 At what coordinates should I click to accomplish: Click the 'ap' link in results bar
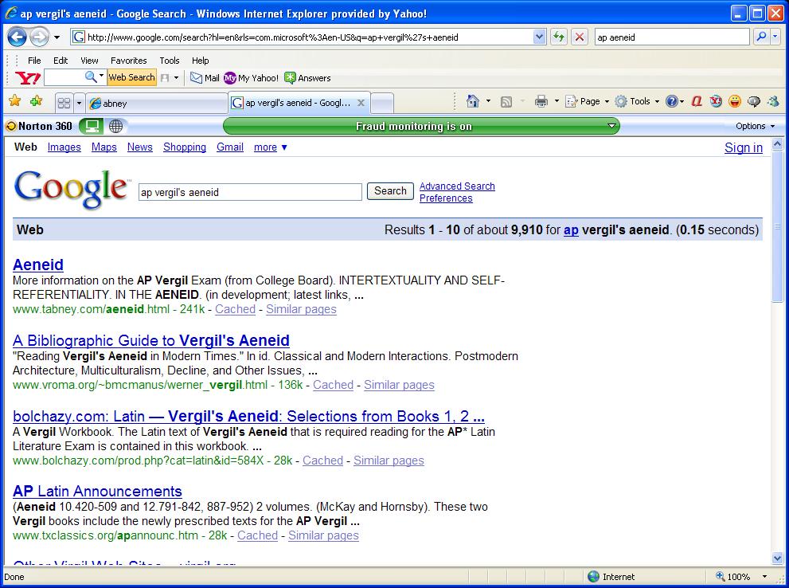(571, 230)
